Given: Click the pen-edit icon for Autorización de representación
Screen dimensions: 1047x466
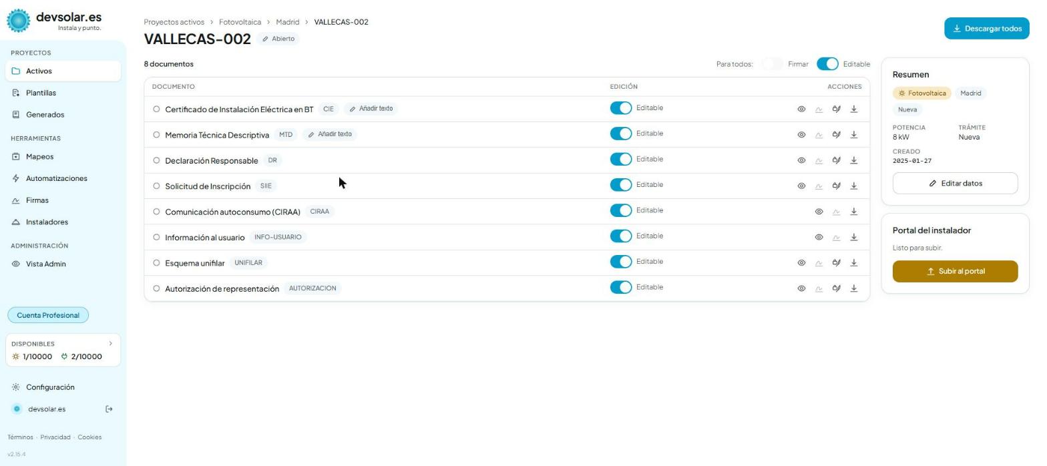Looking at the screenshot, I should pyautogui.click(x=836, y=288).
